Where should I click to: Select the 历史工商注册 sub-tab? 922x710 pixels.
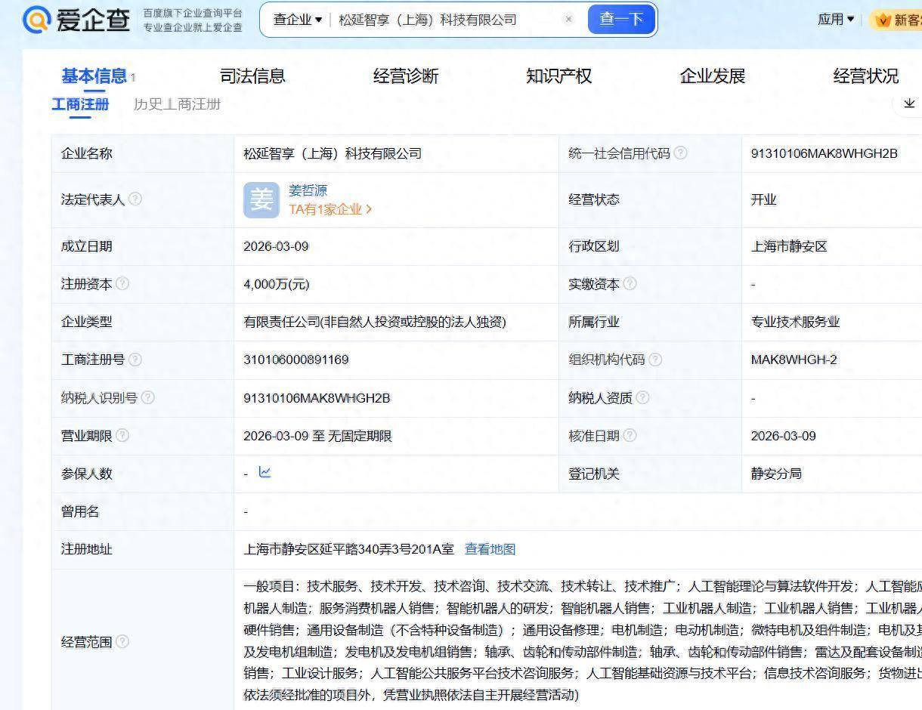(x=177, y=104)
